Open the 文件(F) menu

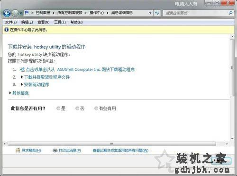[11, 22]
